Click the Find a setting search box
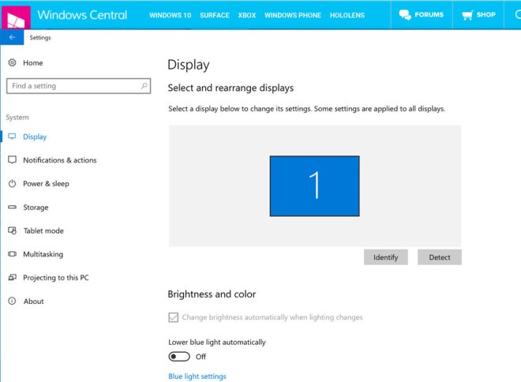 [x=78, y=86]
